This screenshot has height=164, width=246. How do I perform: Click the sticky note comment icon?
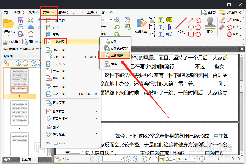(169, 19)
